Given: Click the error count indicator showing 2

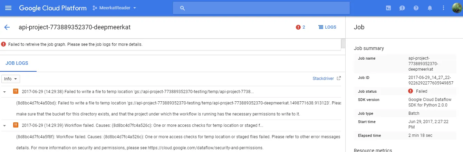Looking at the screenshot, I should [x=300, y=27].
